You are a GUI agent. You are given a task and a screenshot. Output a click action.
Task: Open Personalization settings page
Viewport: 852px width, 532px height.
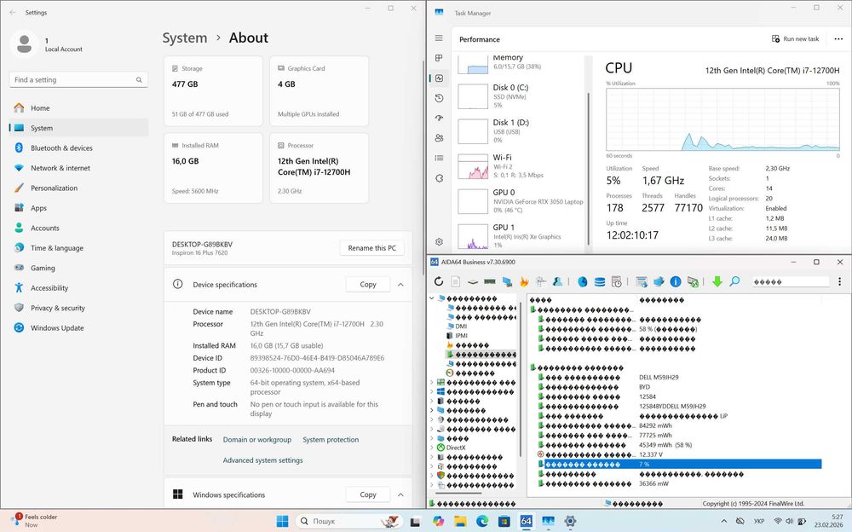78,188
